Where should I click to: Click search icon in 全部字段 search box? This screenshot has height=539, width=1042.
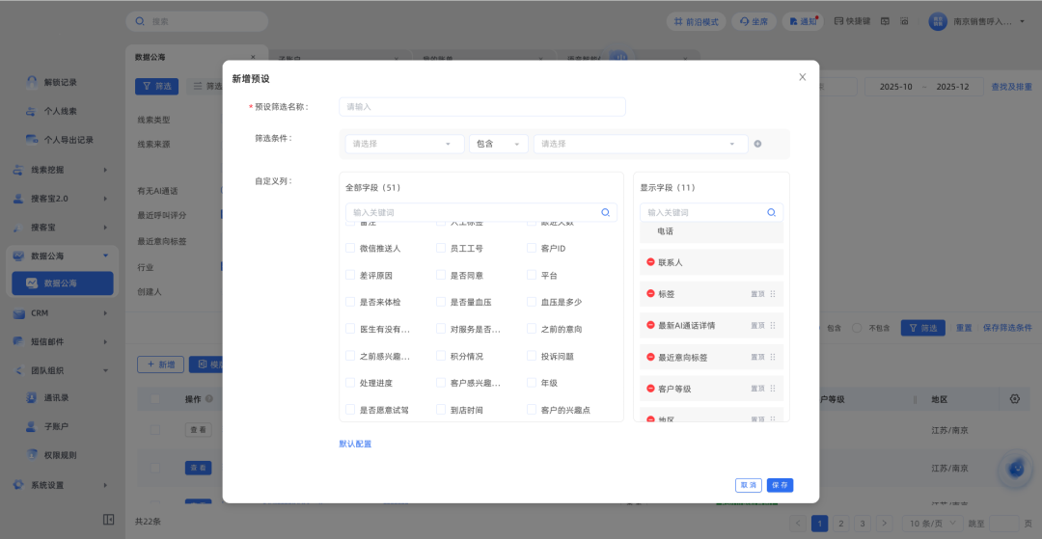click(x=605, y=212)
